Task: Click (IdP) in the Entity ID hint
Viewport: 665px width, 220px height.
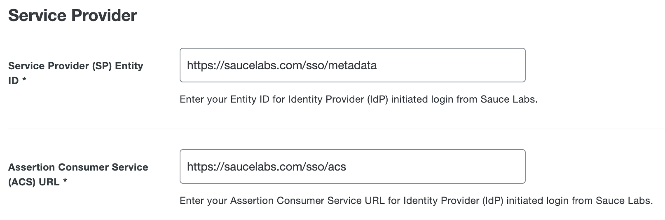Action: click(x=377, y=99)
